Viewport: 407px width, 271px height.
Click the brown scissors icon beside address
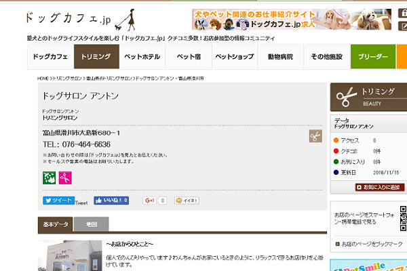coord(315,136)
